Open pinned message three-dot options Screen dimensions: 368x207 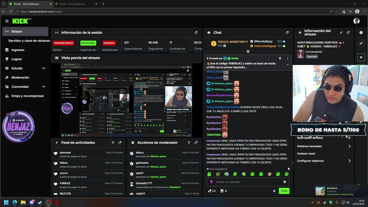(287, 58)
